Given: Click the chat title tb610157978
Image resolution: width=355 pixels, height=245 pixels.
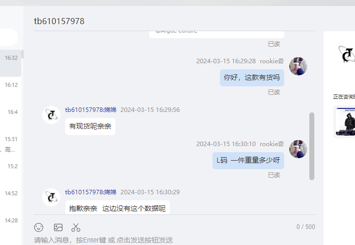Looking at the screenshot, I should coord(59,21).
